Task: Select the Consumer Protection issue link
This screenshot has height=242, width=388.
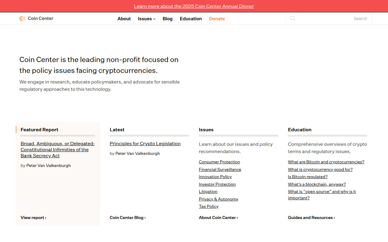Action: [219, 162]
